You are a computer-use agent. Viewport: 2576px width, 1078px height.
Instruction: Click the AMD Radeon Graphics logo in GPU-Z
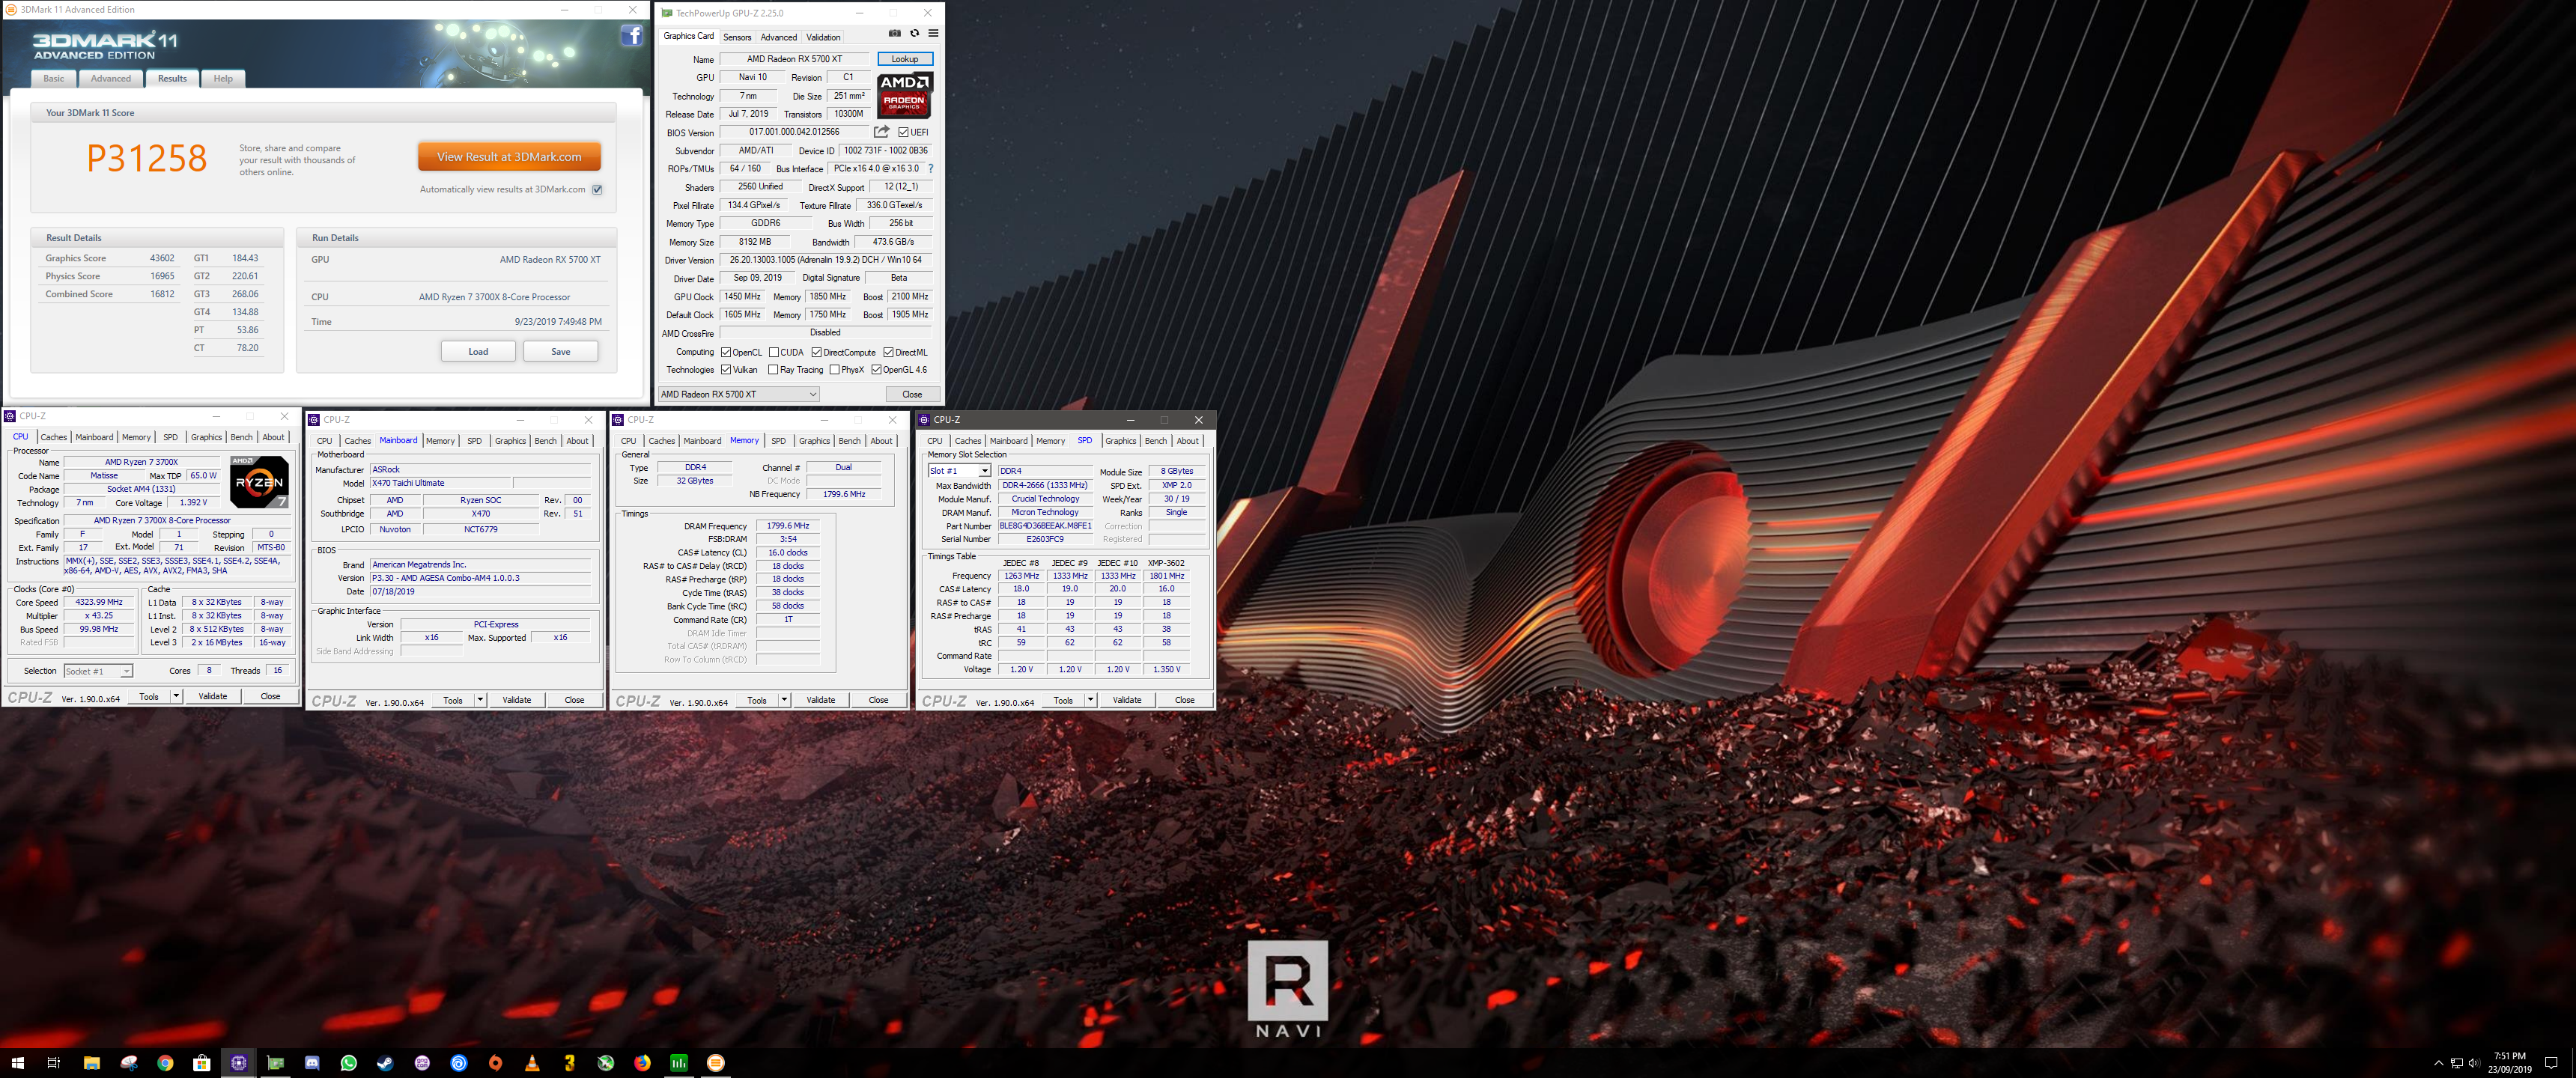(904, 96)
